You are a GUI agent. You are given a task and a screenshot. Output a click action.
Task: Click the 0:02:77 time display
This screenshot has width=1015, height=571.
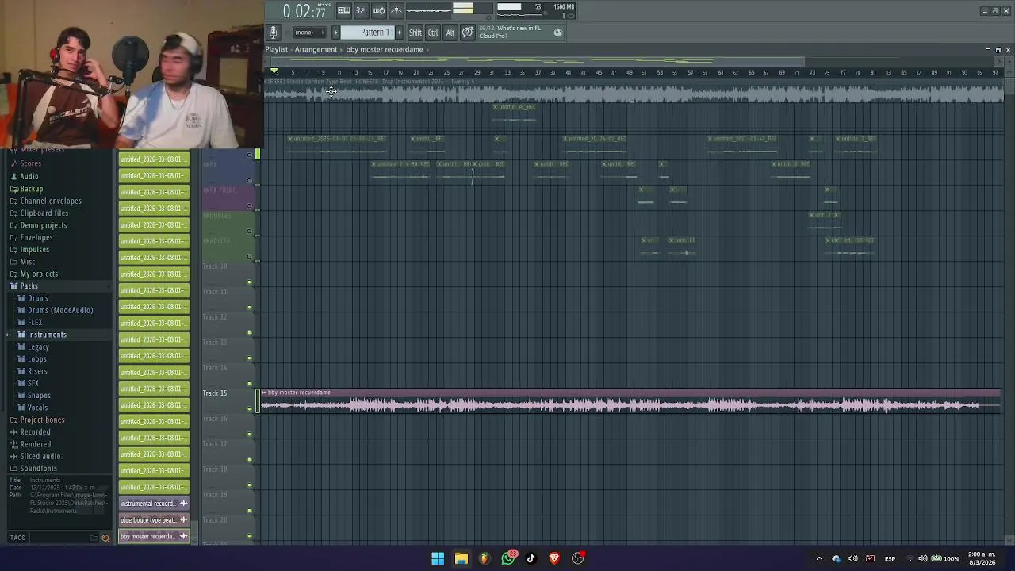click(305, 11)
